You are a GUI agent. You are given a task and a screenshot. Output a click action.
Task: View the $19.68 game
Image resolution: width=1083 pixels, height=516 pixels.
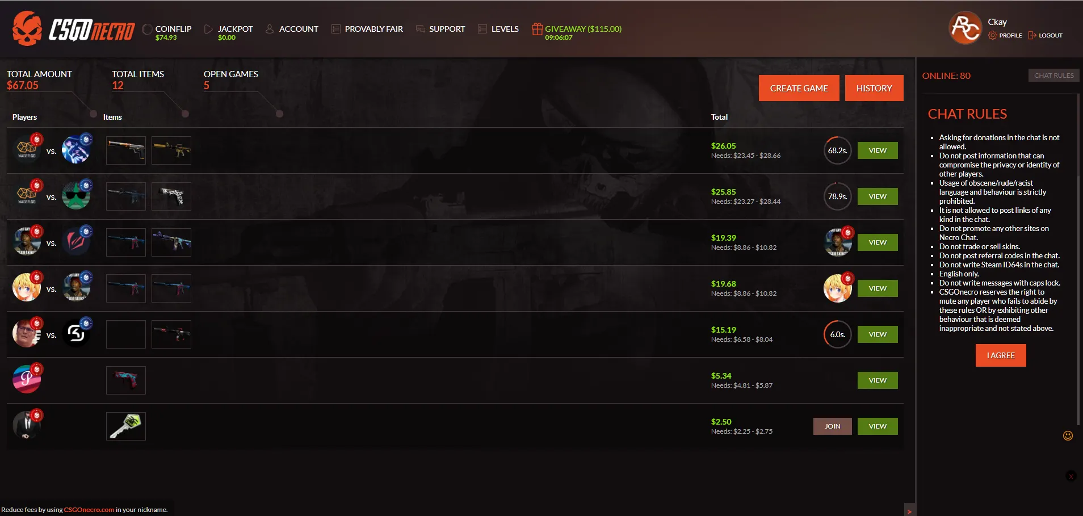878,288
